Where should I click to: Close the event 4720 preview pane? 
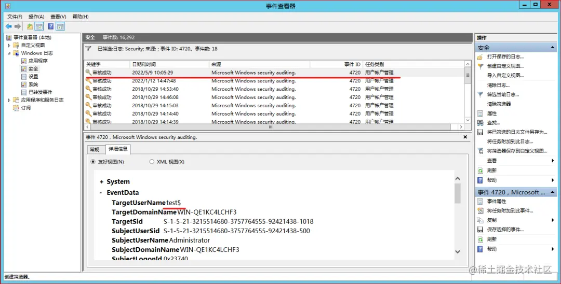pyautogui.click(x=465, y=137)
